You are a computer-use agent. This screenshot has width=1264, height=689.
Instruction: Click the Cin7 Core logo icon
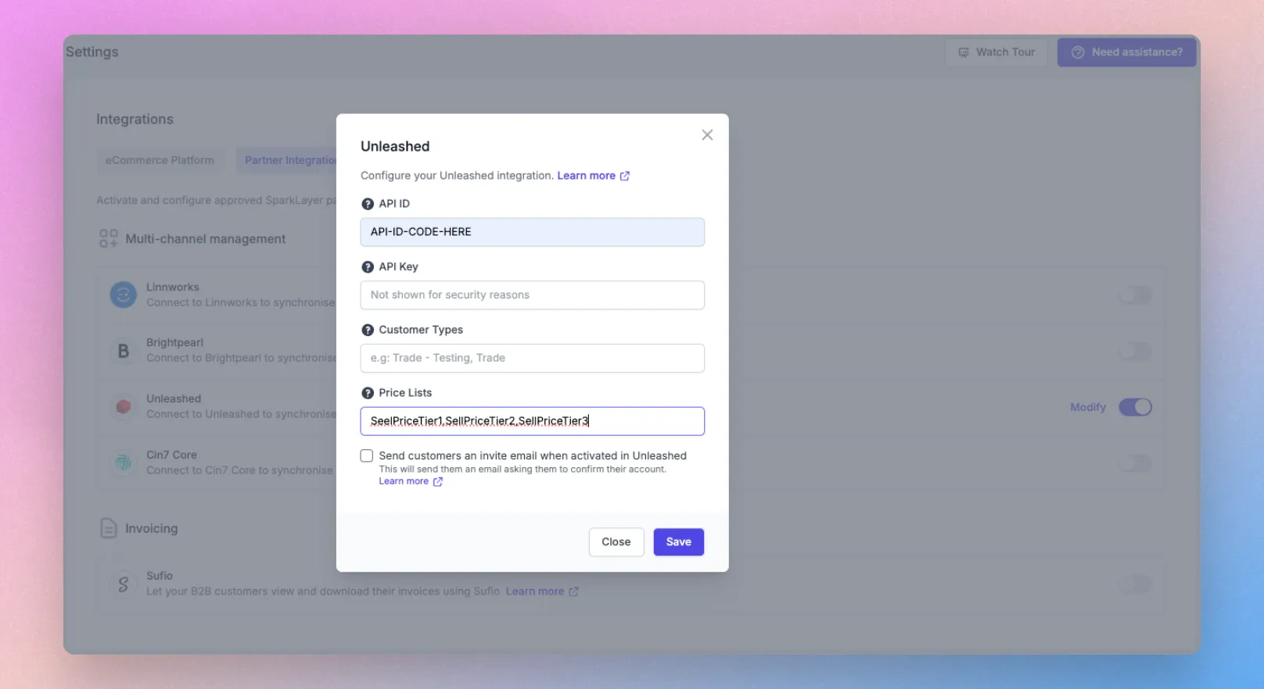pos(123,462)
